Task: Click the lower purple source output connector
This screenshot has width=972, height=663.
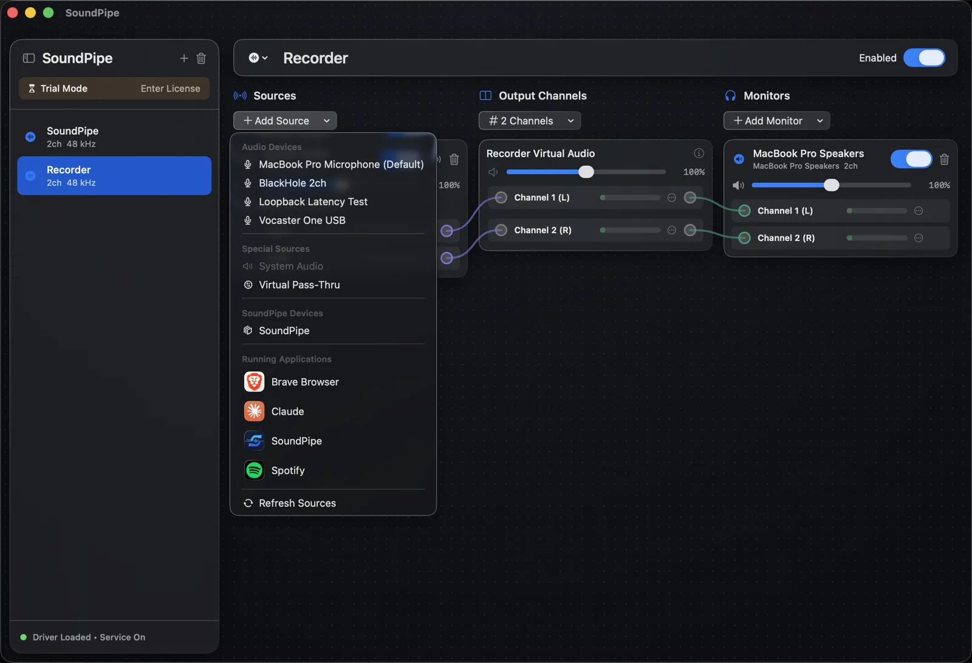Action: (447, 258)
